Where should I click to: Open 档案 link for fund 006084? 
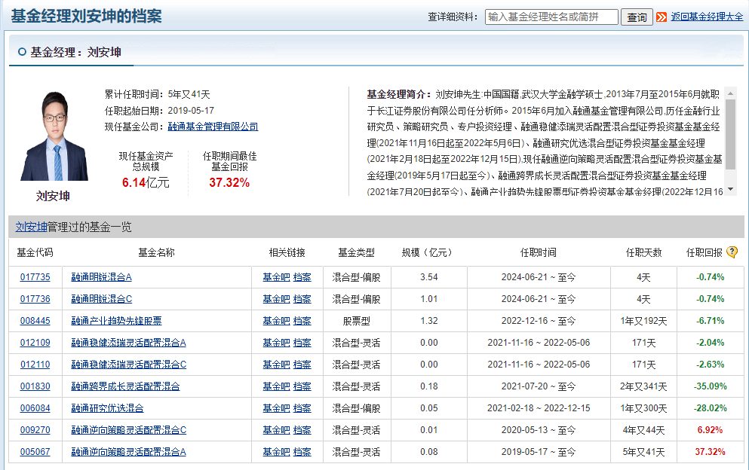point(302,408)
